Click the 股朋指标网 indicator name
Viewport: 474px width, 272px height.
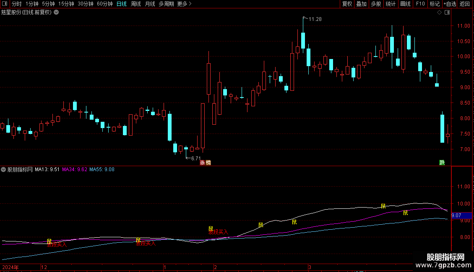[x=20, y=169]
